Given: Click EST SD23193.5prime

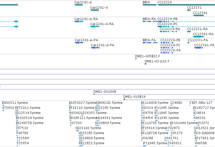Looking at the screenshot, I should 77,131.
